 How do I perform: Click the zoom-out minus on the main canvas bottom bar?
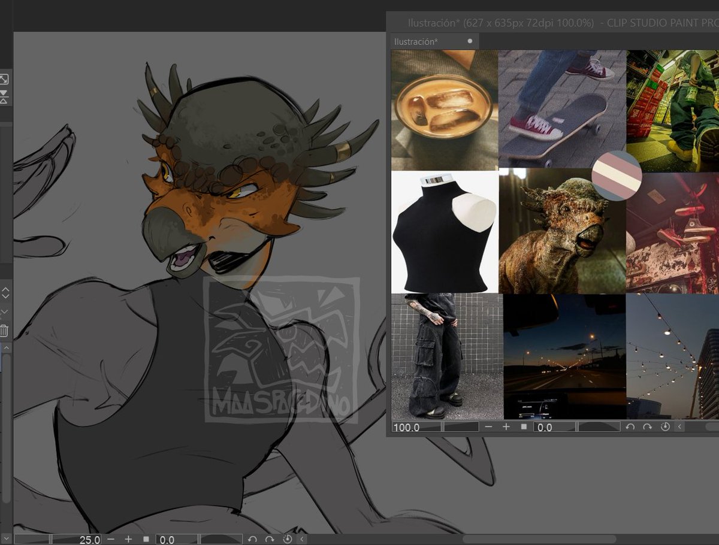[110, 538]
